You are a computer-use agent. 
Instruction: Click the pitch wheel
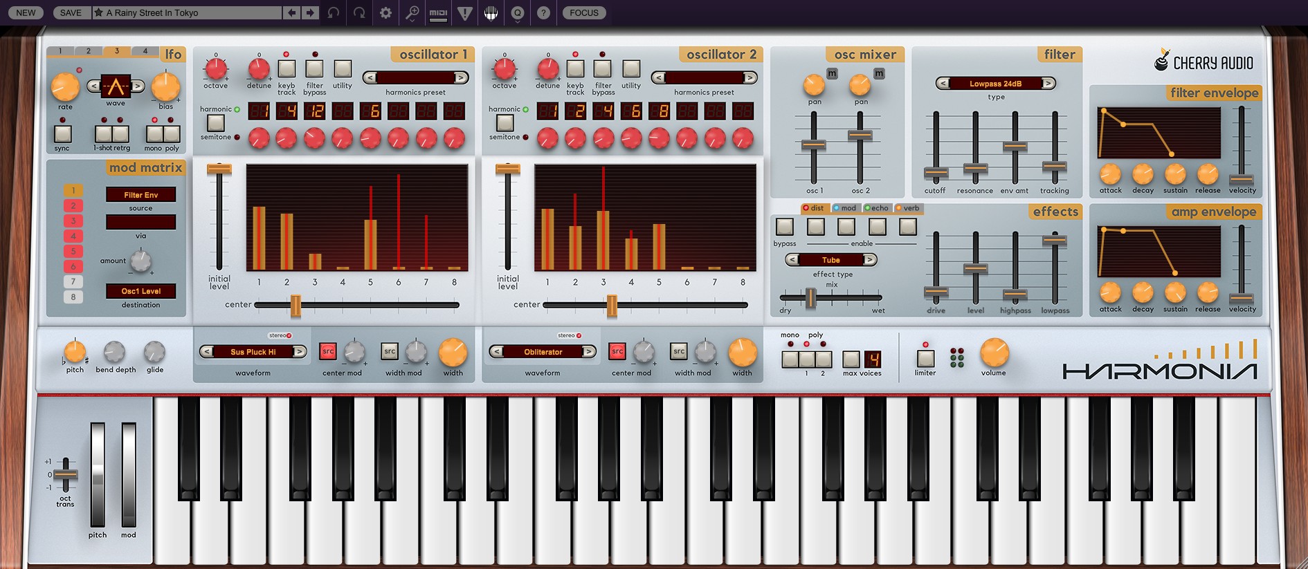(98, 474)
